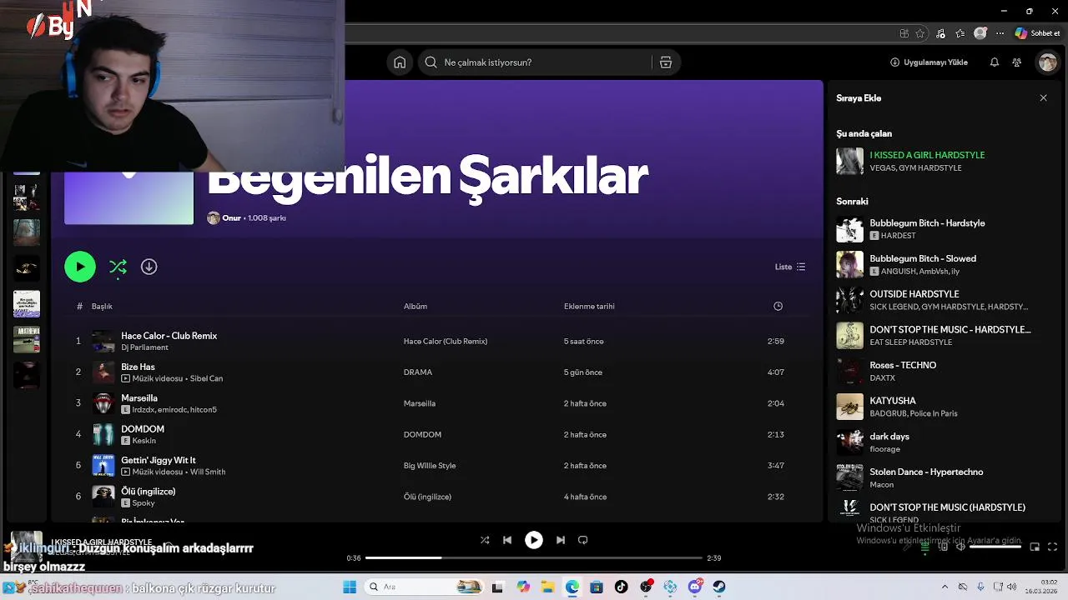
Task: Open the browser favorites list icon
Action: pos(960,33)
